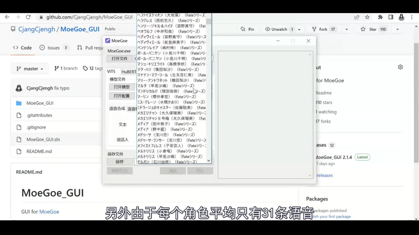Open the Pull requests tab
The height and width of the screenshot is (235, 419).
tap(90, 48)
